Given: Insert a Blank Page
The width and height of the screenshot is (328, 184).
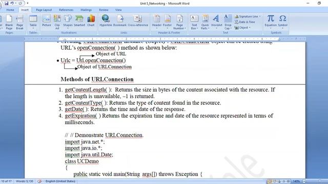Looking at the screenshot, I should (9, 22).
